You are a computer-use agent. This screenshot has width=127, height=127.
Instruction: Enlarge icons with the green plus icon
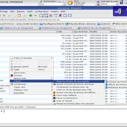[x=31, y=16]
